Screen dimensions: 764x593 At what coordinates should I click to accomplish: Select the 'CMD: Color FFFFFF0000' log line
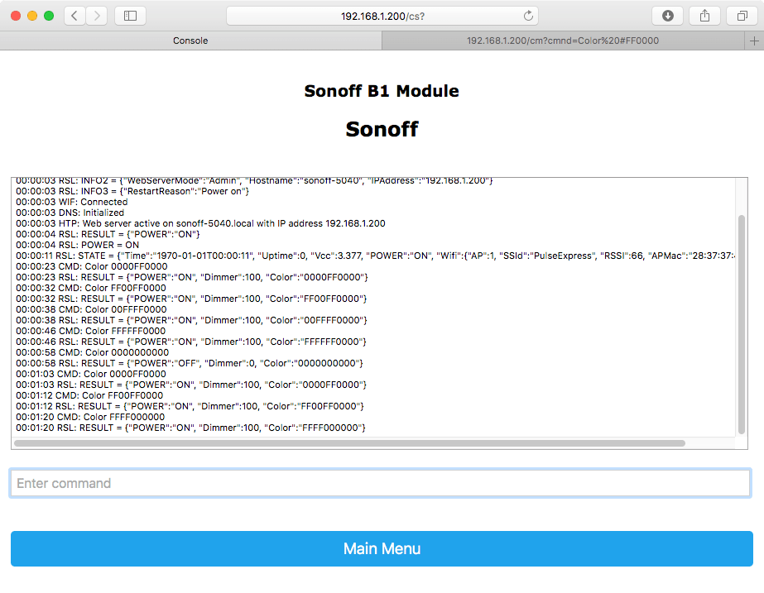(x=90, y=331)
